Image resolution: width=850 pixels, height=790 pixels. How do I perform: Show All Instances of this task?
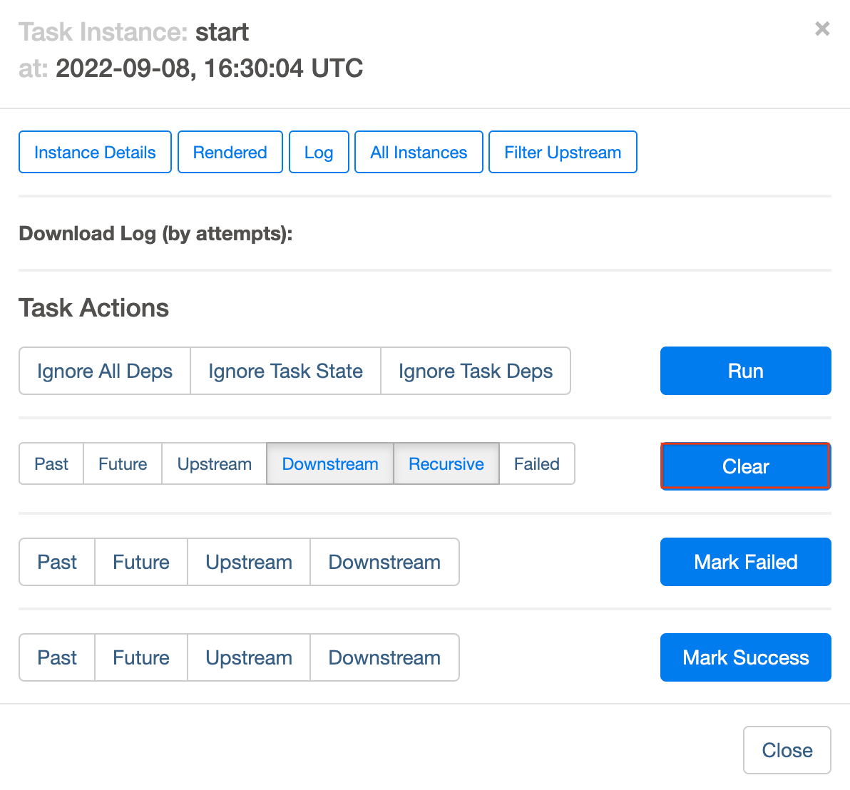tap(419, 152)
